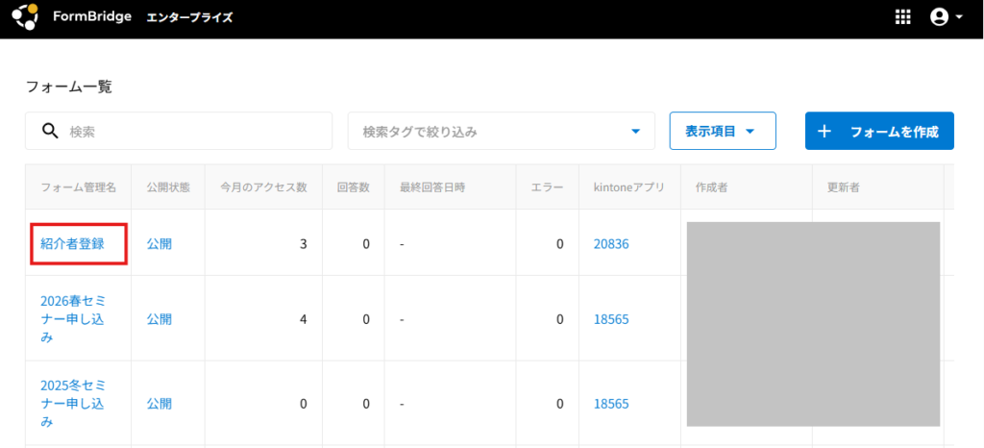Click the account dropdown arrow
This screenshot has width=984, height=448.
[959, 17]
